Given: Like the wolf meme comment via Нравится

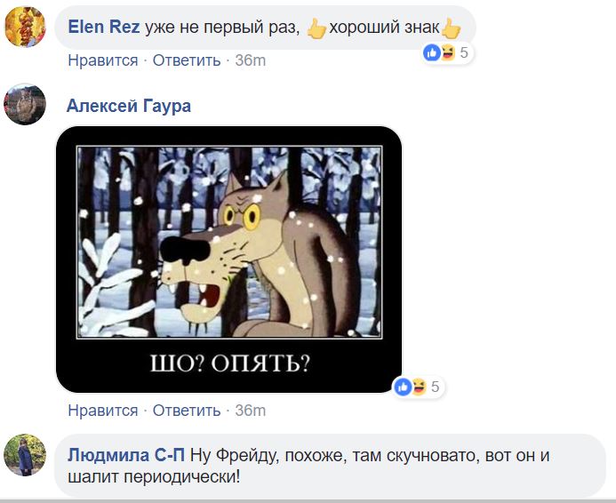Looking at the screenshot, I should pyautogui.click(x=103, y=411).
